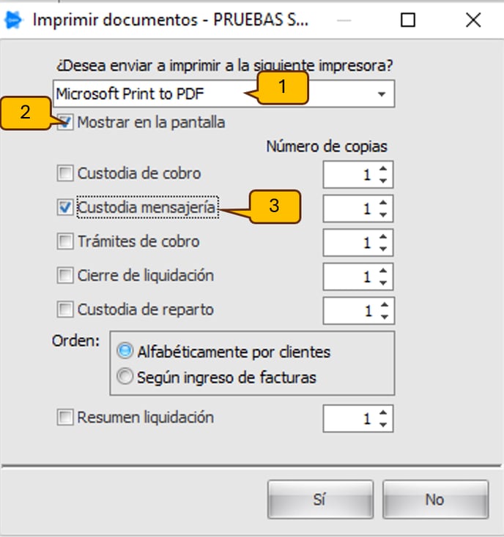The width and height of the screenshot is (504, 537).
Task: Click the blue application icon in title bar
Action: (13, 20)
